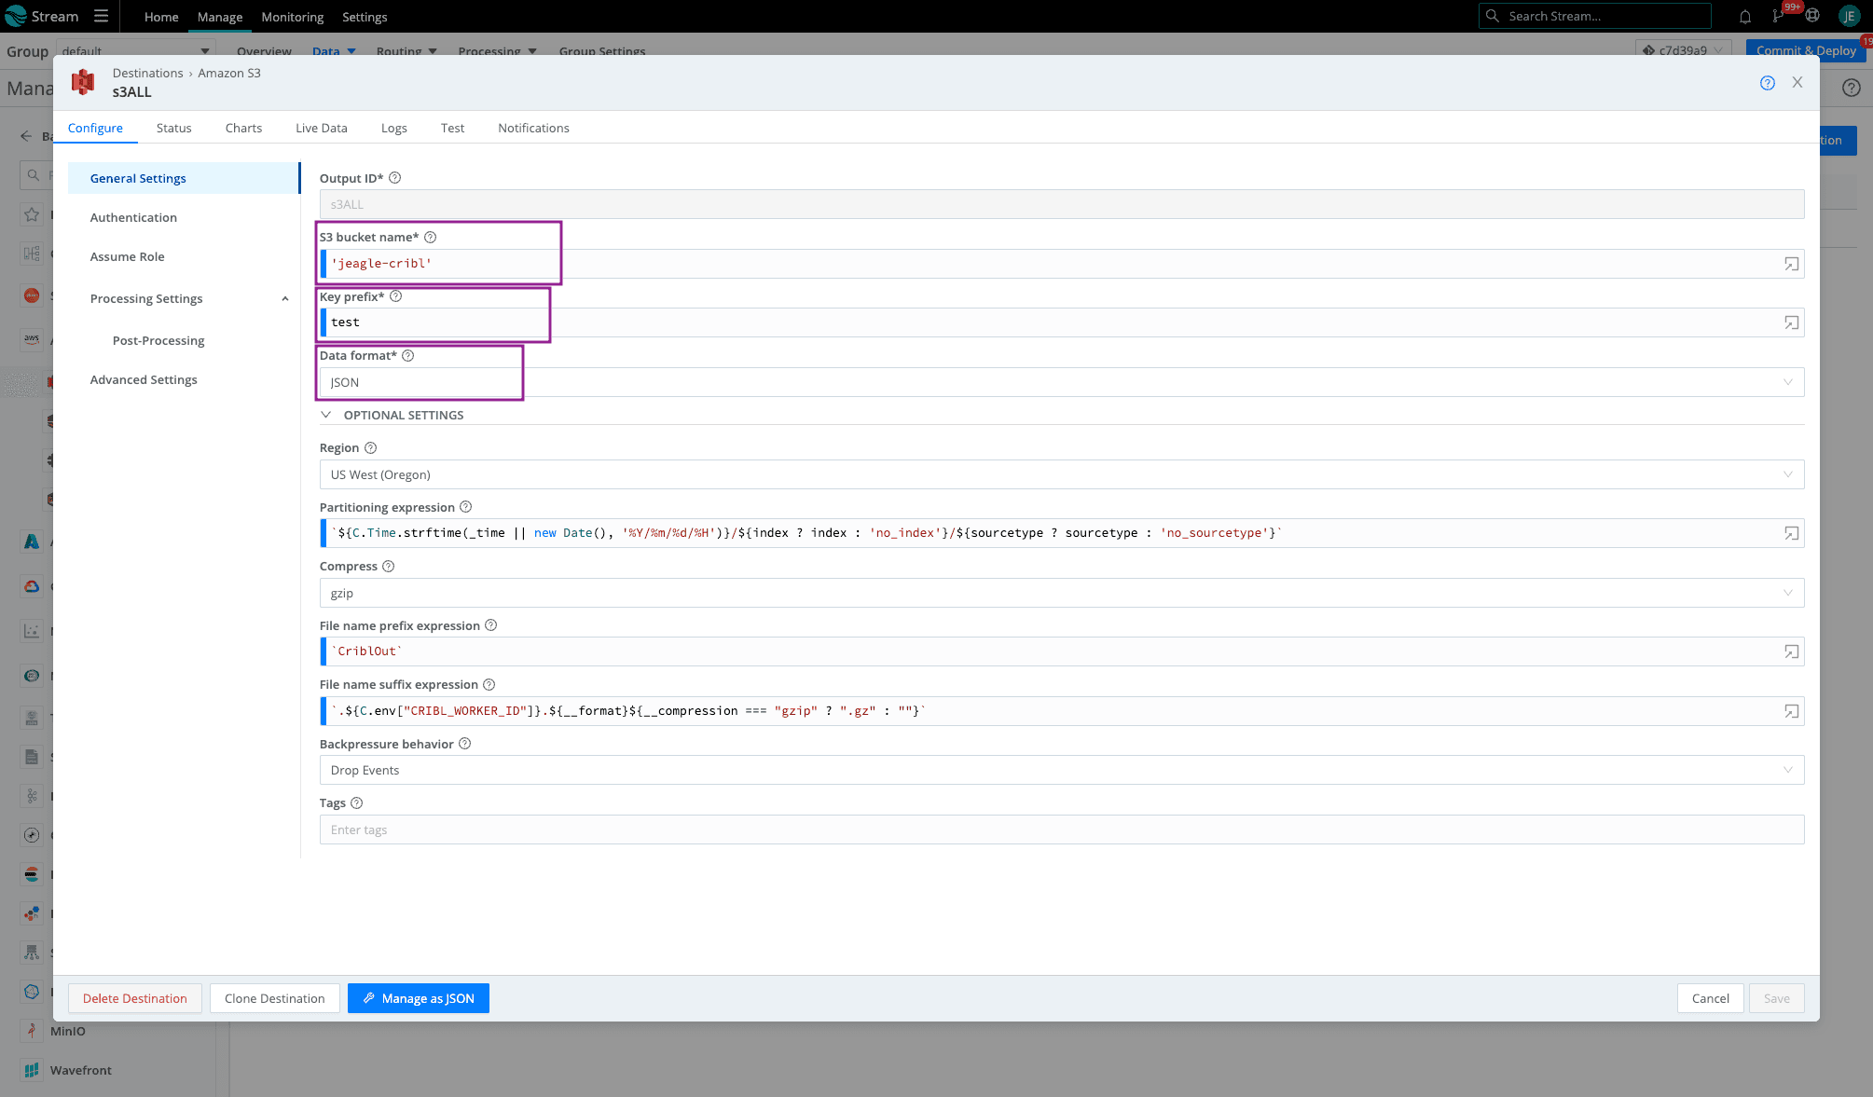Click the Manage as JSON button

(x=418, y=999)
